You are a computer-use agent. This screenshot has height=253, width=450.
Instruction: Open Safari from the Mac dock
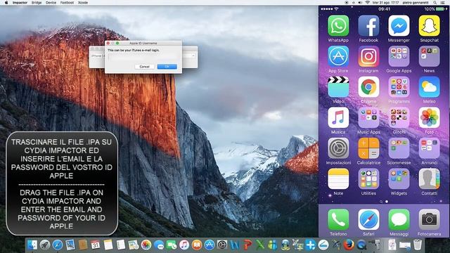[58, 245]
